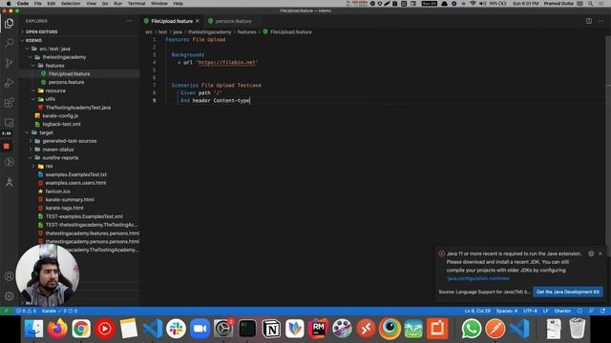
Task: Click the UTF-8 encoding status item
Action: point(531,311)
